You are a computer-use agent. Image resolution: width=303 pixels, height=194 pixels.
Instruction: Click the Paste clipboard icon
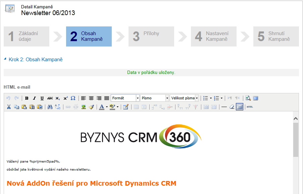(x=24, y=107)
